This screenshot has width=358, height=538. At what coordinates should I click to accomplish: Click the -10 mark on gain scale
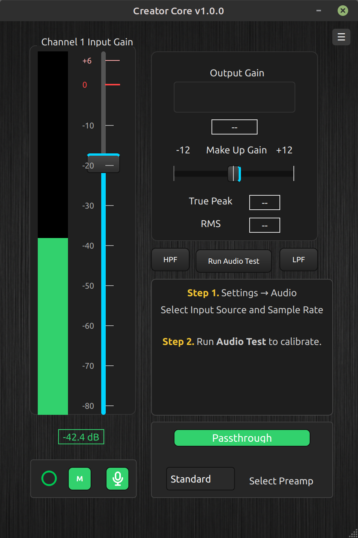coord(88,125)
